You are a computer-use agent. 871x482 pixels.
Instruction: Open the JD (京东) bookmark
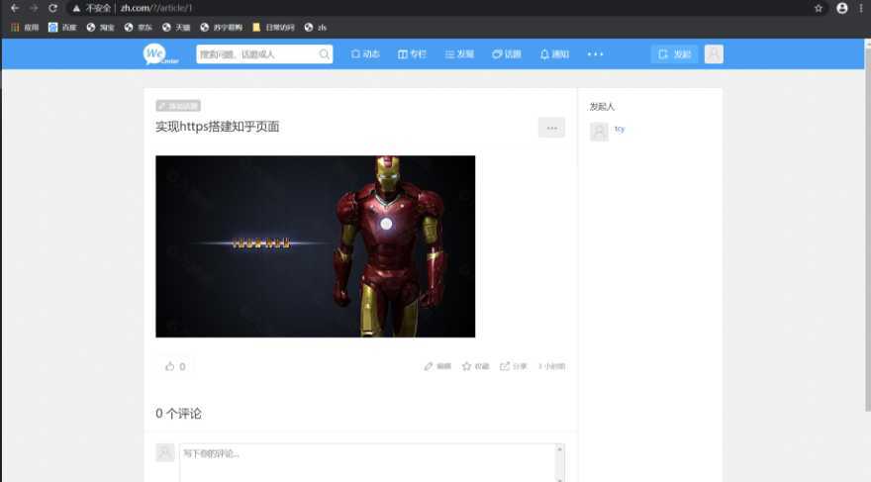click(139, 27)
